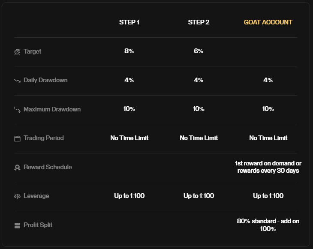Click the Daily Drawdown trend-down icon

click(18, 81)
